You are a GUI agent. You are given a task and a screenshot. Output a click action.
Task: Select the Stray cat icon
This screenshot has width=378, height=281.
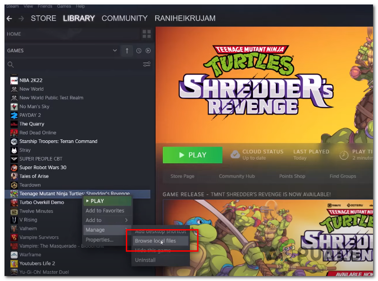pyautogui.click(x=14, y=150)
